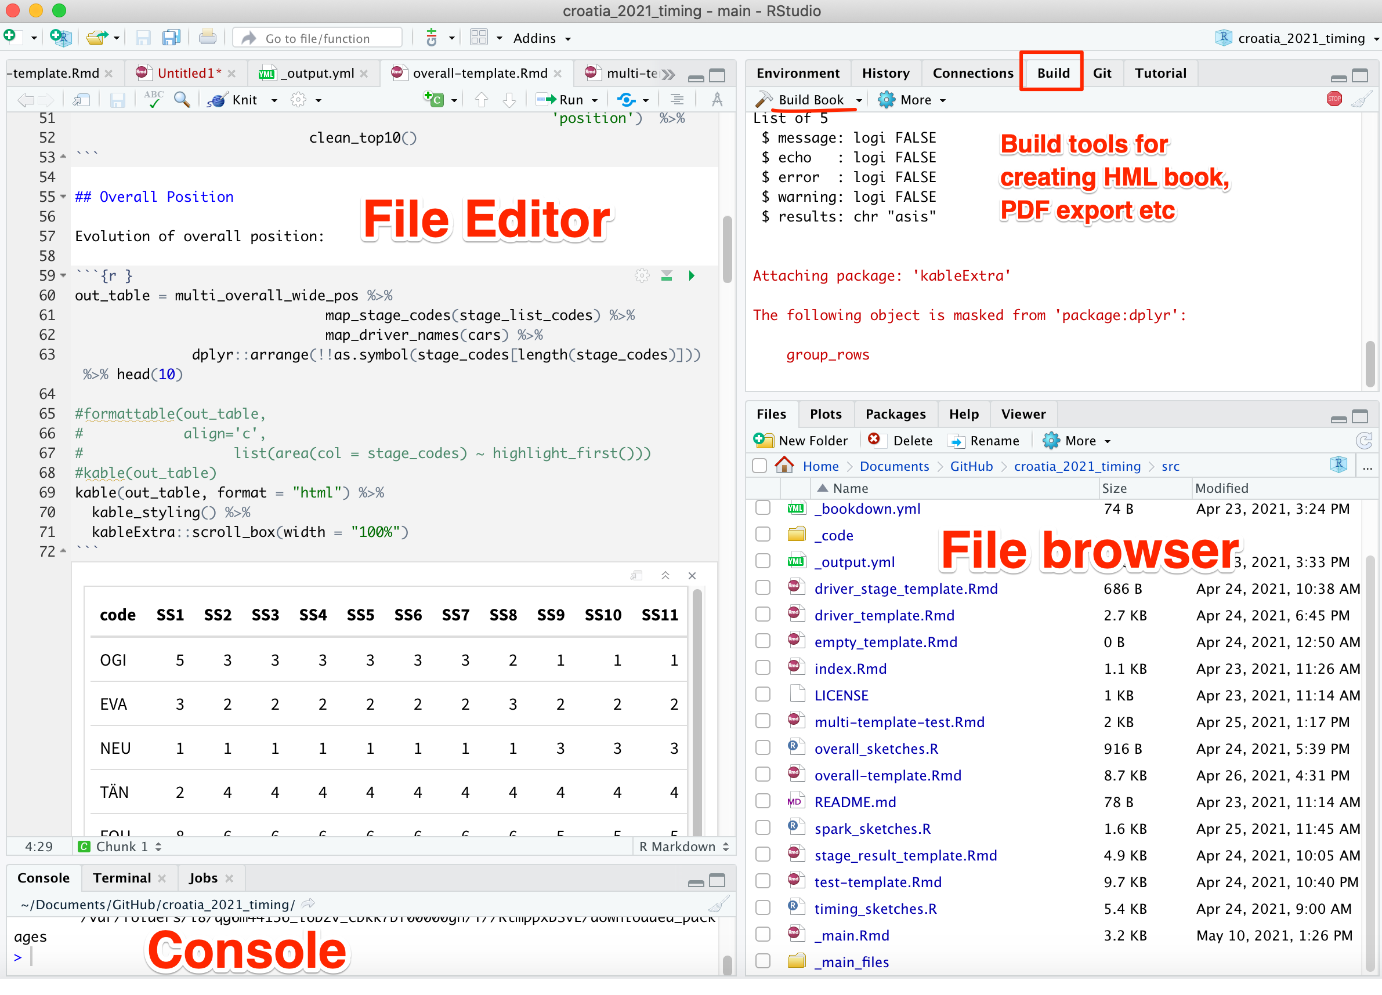Viewport: 1382px width, 995px height.
Task: Open the Chunk 1 navigation selector
Action: (121, 847)
